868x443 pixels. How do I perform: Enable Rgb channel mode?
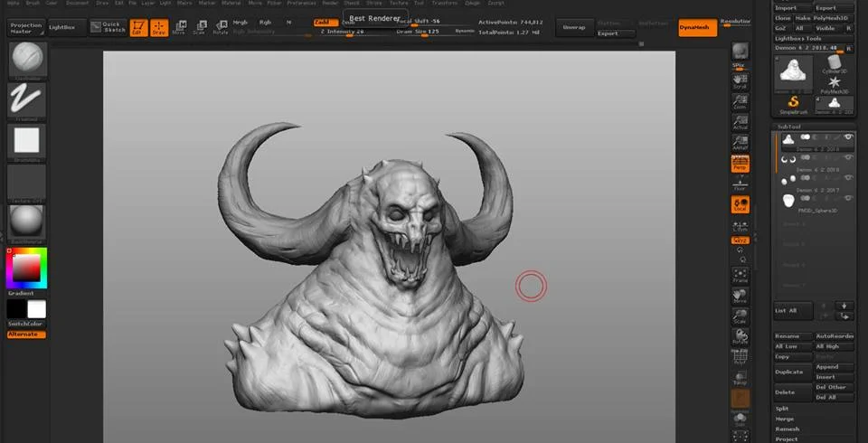click(266, 23)
